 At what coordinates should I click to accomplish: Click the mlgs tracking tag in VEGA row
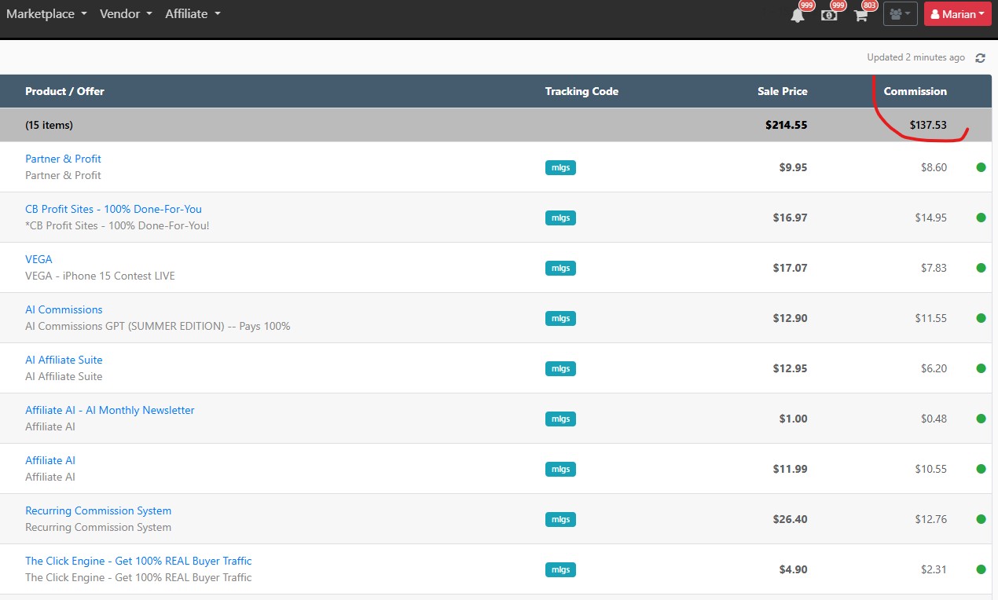[x=560, y=268]
